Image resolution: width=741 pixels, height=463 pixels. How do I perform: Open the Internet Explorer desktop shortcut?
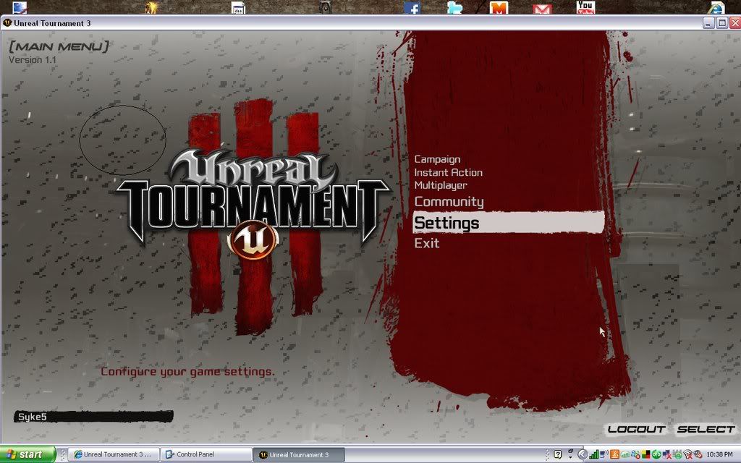pos(716,7)
